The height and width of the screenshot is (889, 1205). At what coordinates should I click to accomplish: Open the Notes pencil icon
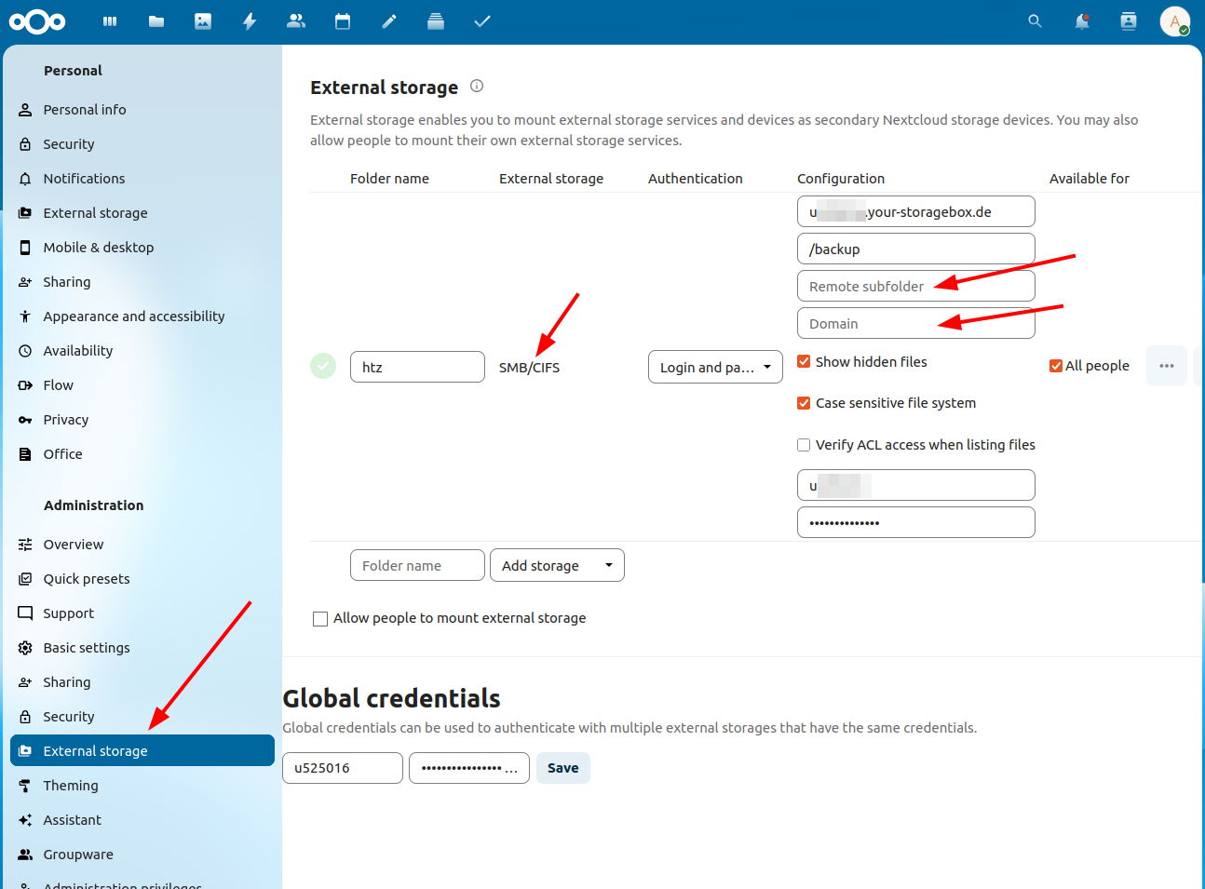(389, 21)
